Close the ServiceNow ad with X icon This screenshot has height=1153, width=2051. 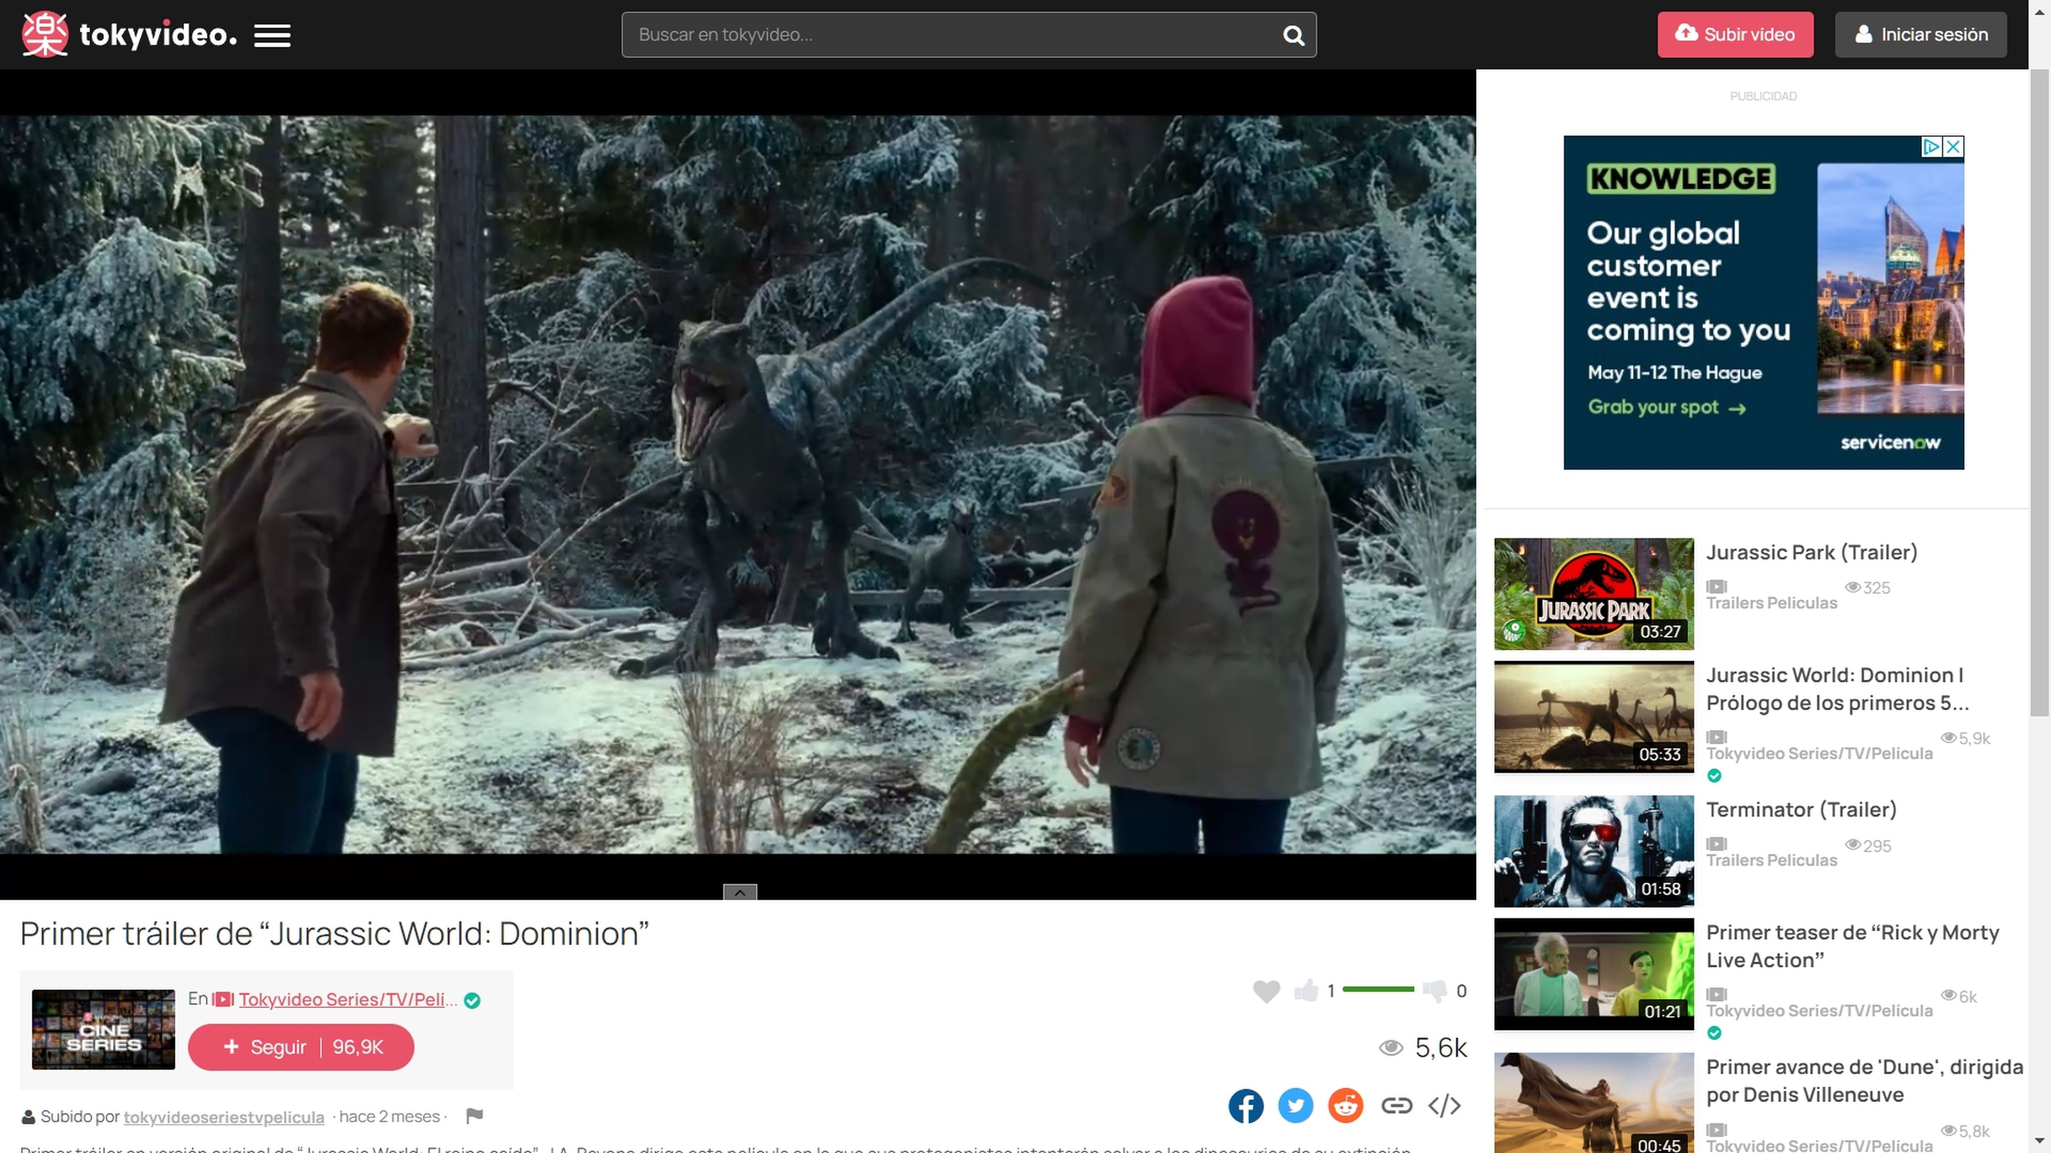[x=1953, y=146]
